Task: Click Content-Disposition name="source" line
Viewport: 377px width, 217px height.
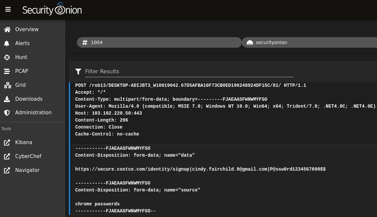Action: pyautogui.click(x=137, y=190)
